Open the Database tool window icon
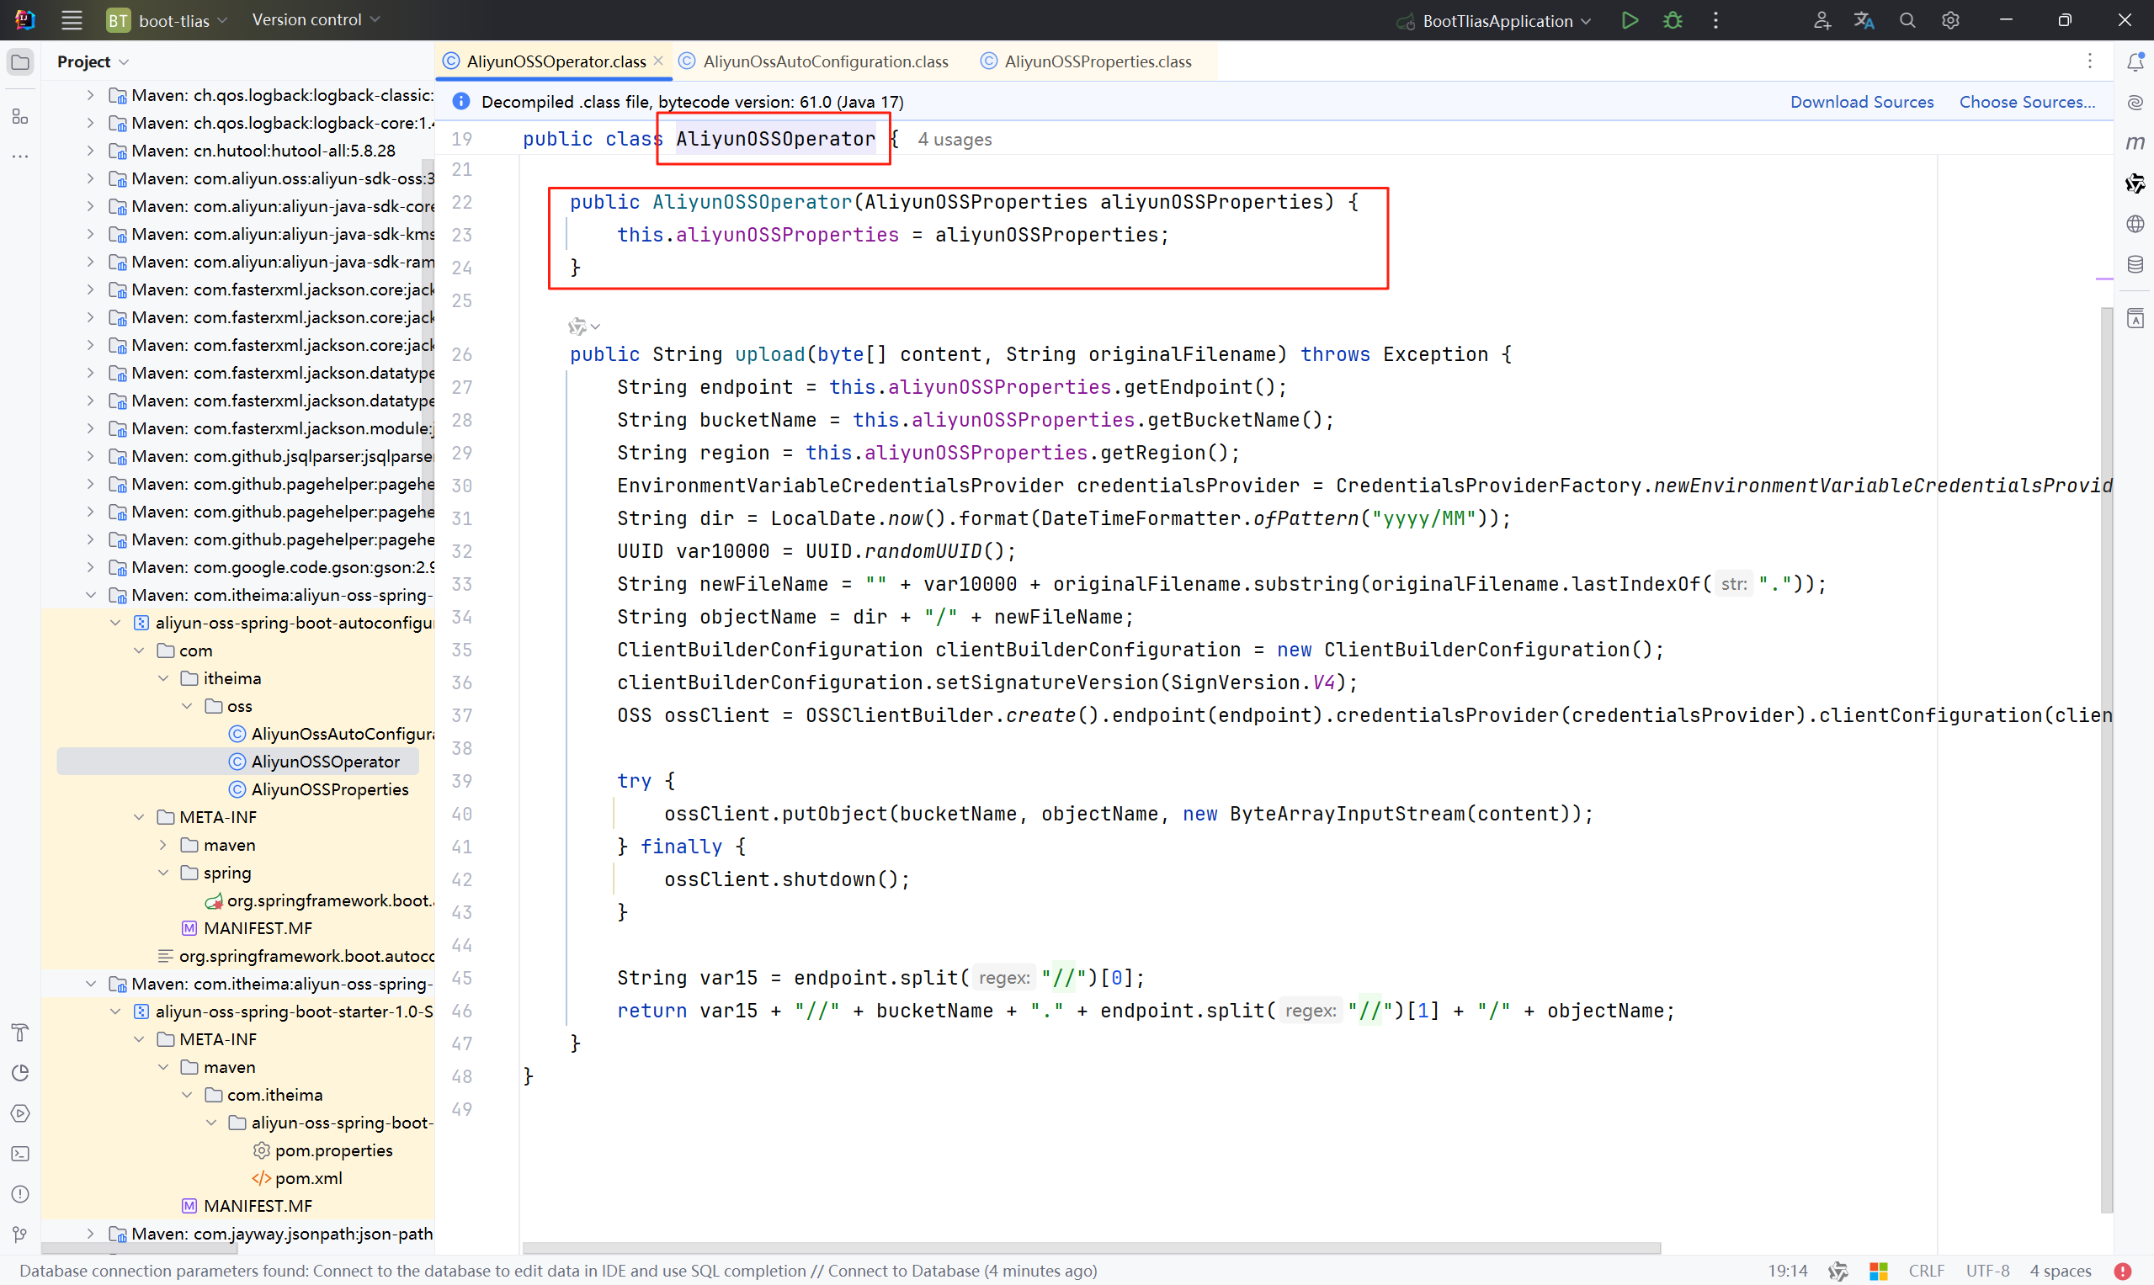 [2135, 264]
